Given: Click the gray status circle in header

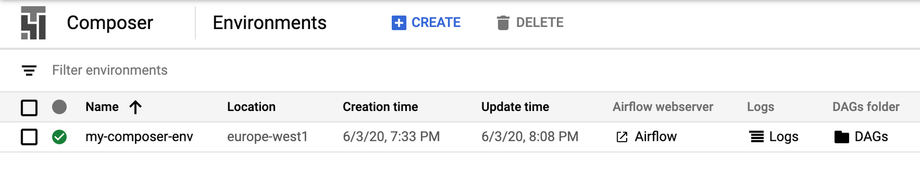Looking at the screenshot, I should (60, 107).
